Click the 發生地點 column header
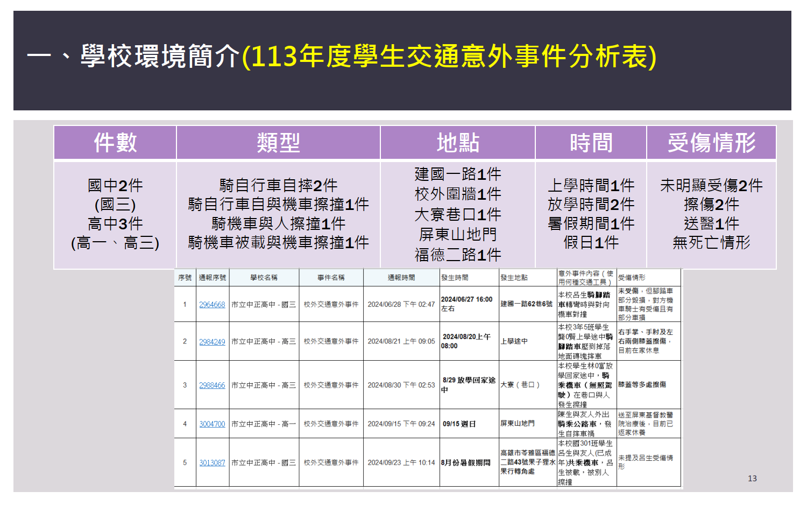Image resolution: width=807 pixels, height=505 pixels. pos(514,278)
